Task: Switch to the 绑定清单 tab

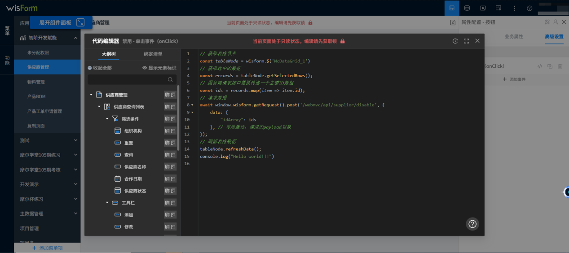Action: point(153,54)
